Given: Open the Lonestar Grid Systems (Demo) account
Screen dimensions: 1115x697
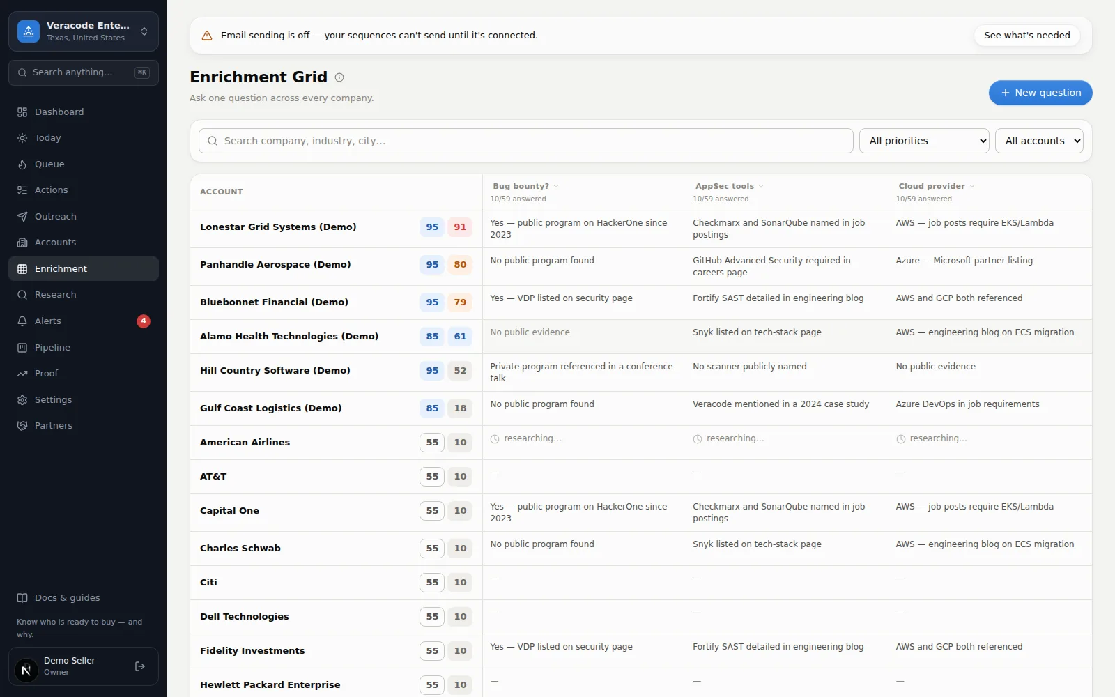Looking at the screenshot, I should point(278,227).
